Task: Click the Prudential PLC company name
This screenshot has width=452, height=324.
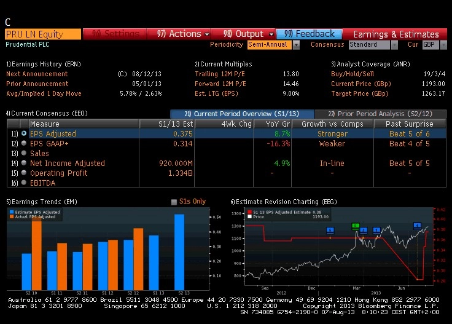Action: (x=28, y=44)
